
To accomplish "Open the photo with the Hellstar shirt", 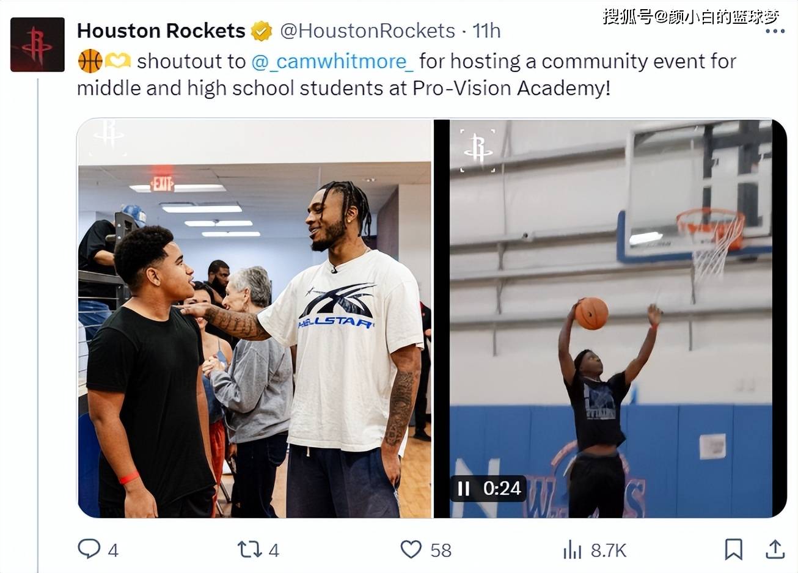I will (255, 318).
